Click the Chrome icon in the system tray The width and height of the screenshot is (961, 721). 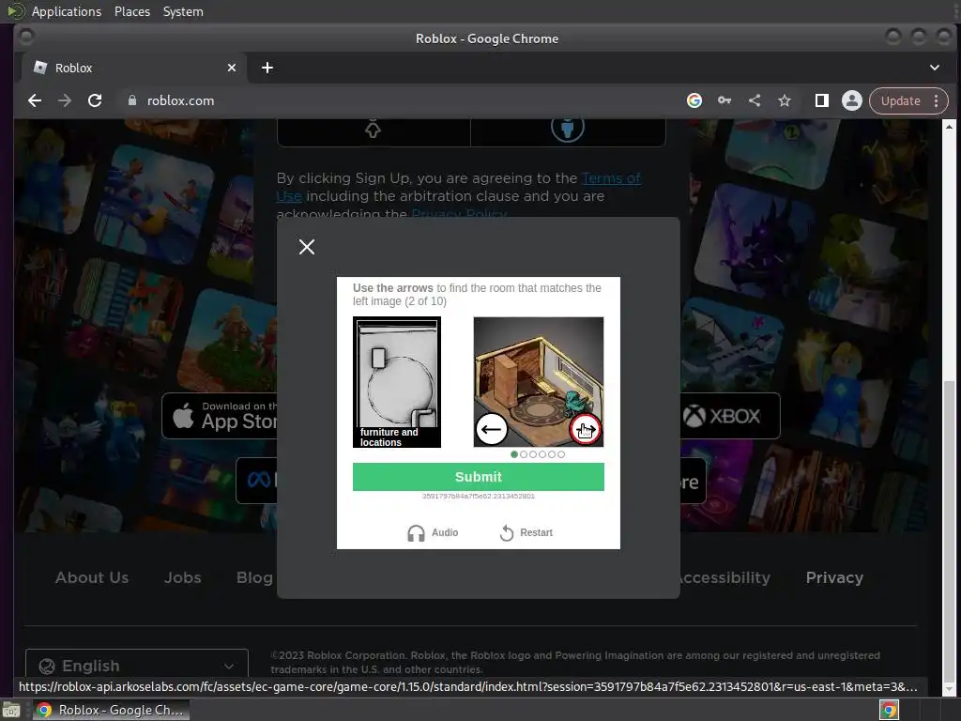(889, 710)
